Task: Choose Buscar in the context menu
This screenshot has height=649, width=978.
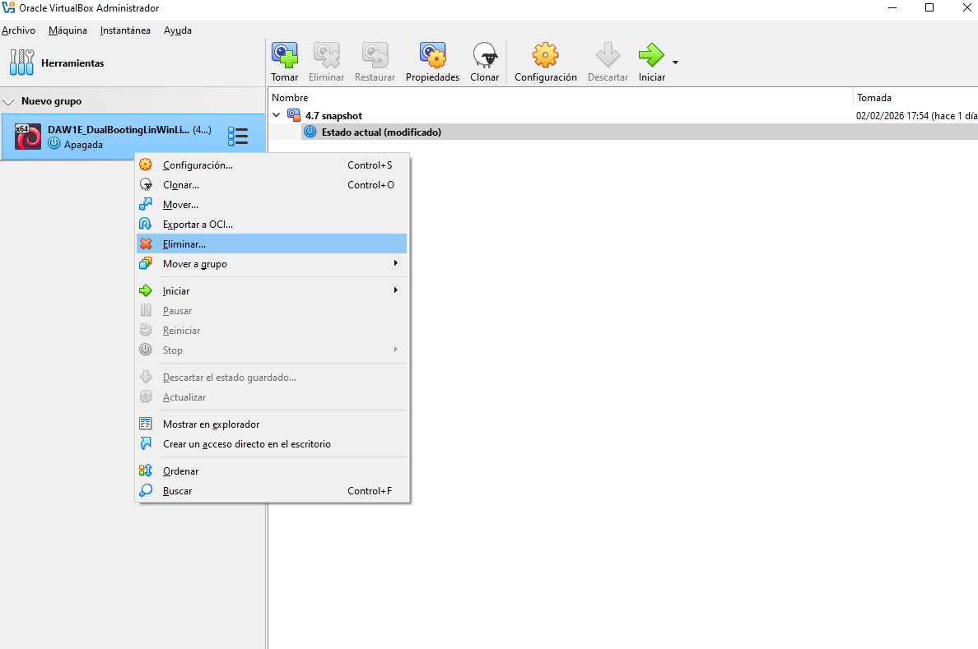Action: point(272,490)
